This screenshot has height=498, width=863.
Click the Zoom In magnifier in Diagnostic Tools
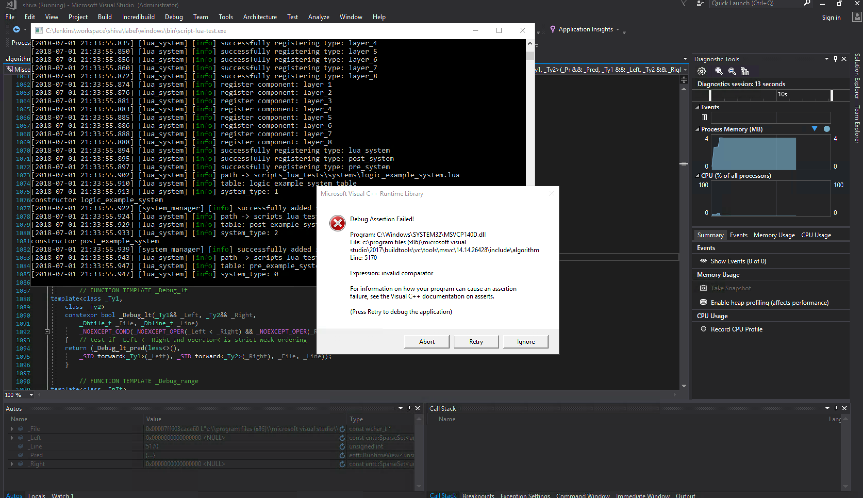pyautogui.click(x=719, y=71)
